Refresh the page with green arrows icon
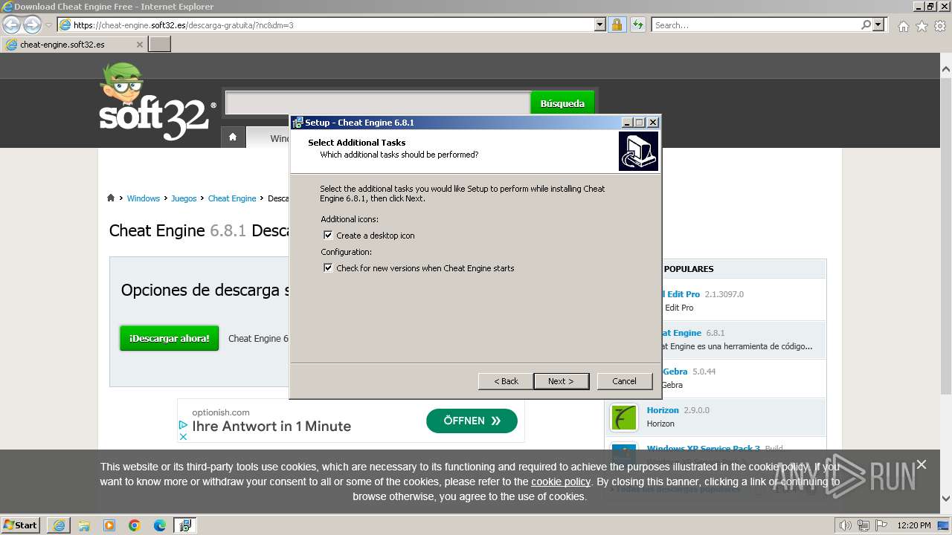Viewport: 952px width, 535px height. click(637, 25)
